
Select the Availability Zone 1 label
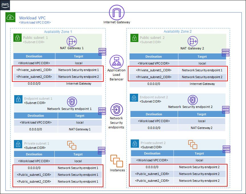[58, 32]
